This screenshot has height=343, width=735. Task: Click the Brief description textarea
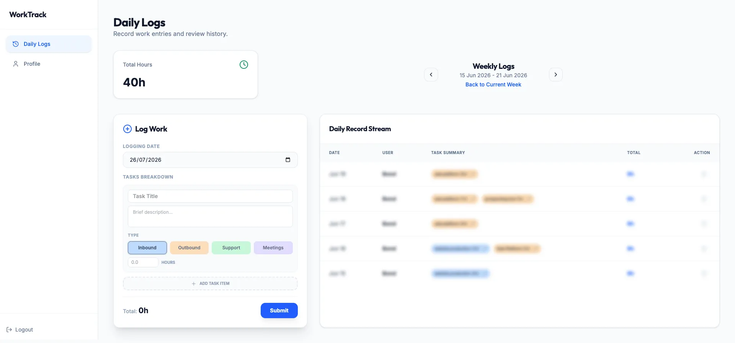point(210,216)
